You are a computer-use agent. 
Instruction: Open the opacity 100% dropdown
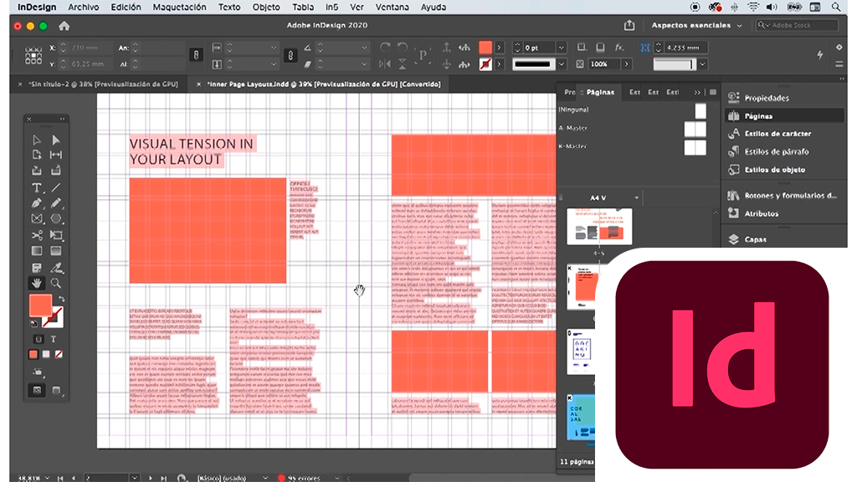[x=624, y=64]
